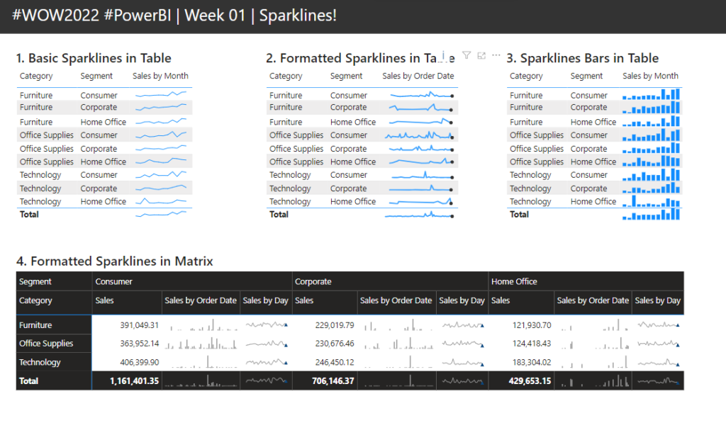Sort table 3 by the Segment column header
Screen dimensions: 726x440
coord(586,76)
